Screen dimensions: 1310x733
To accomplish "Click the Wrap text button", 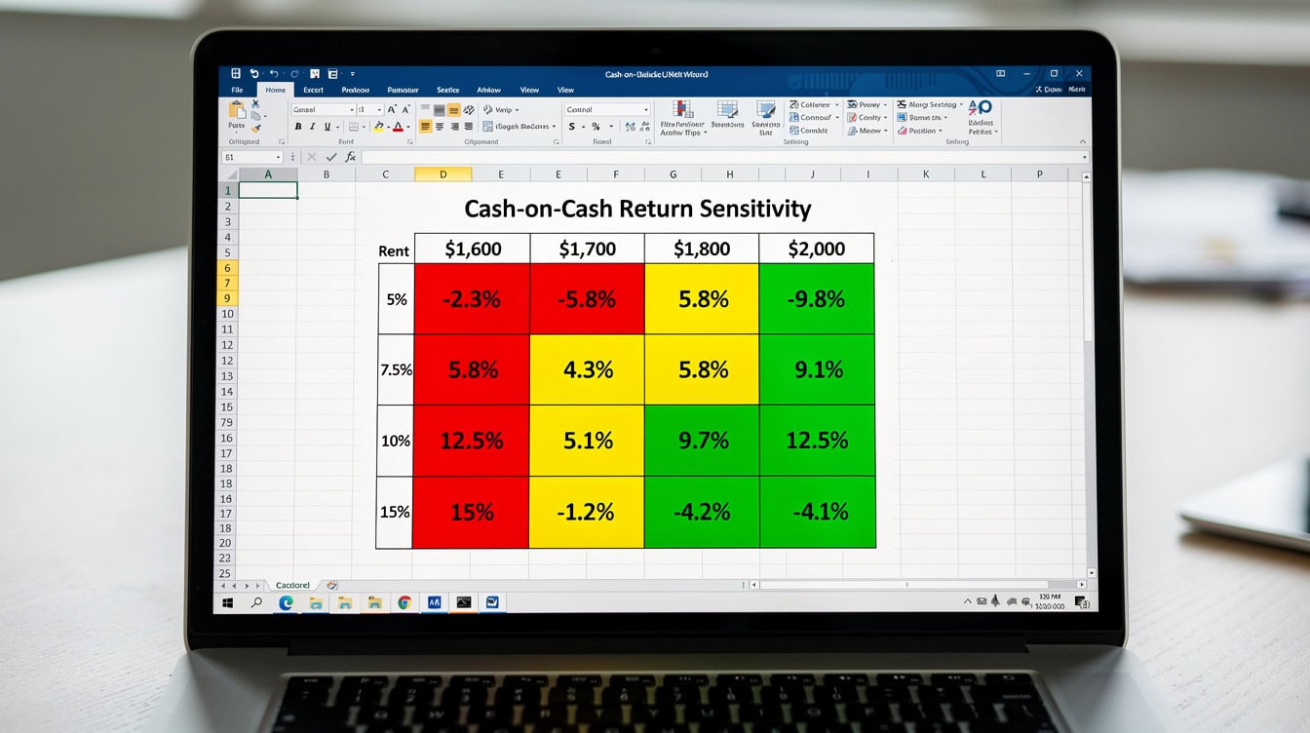I will click(499, 110).
